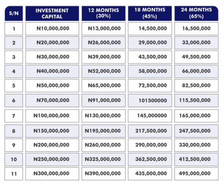Click the 247,500,000 cell in row 8
Viewport: 224px width, 185px height.
point(196,131)
